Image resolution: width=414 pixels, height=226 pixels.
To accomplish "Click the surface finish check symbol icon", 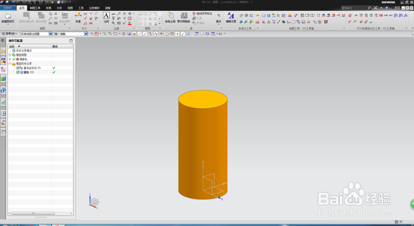I will point(124,23).
